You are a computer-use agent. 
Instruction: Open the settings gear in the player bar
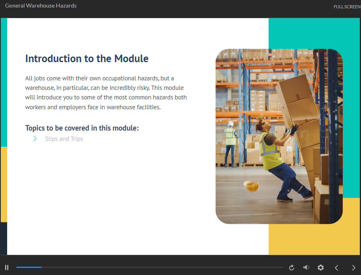click(x=321, y=268)
